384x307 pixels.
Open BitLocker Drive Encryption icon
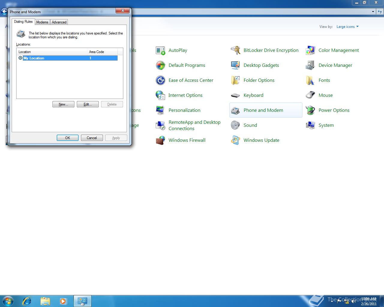(235, 50)
